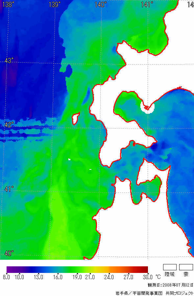Click the observation date text 2008年07月02日
Screen dimensions: 194x296
point(178,285)
